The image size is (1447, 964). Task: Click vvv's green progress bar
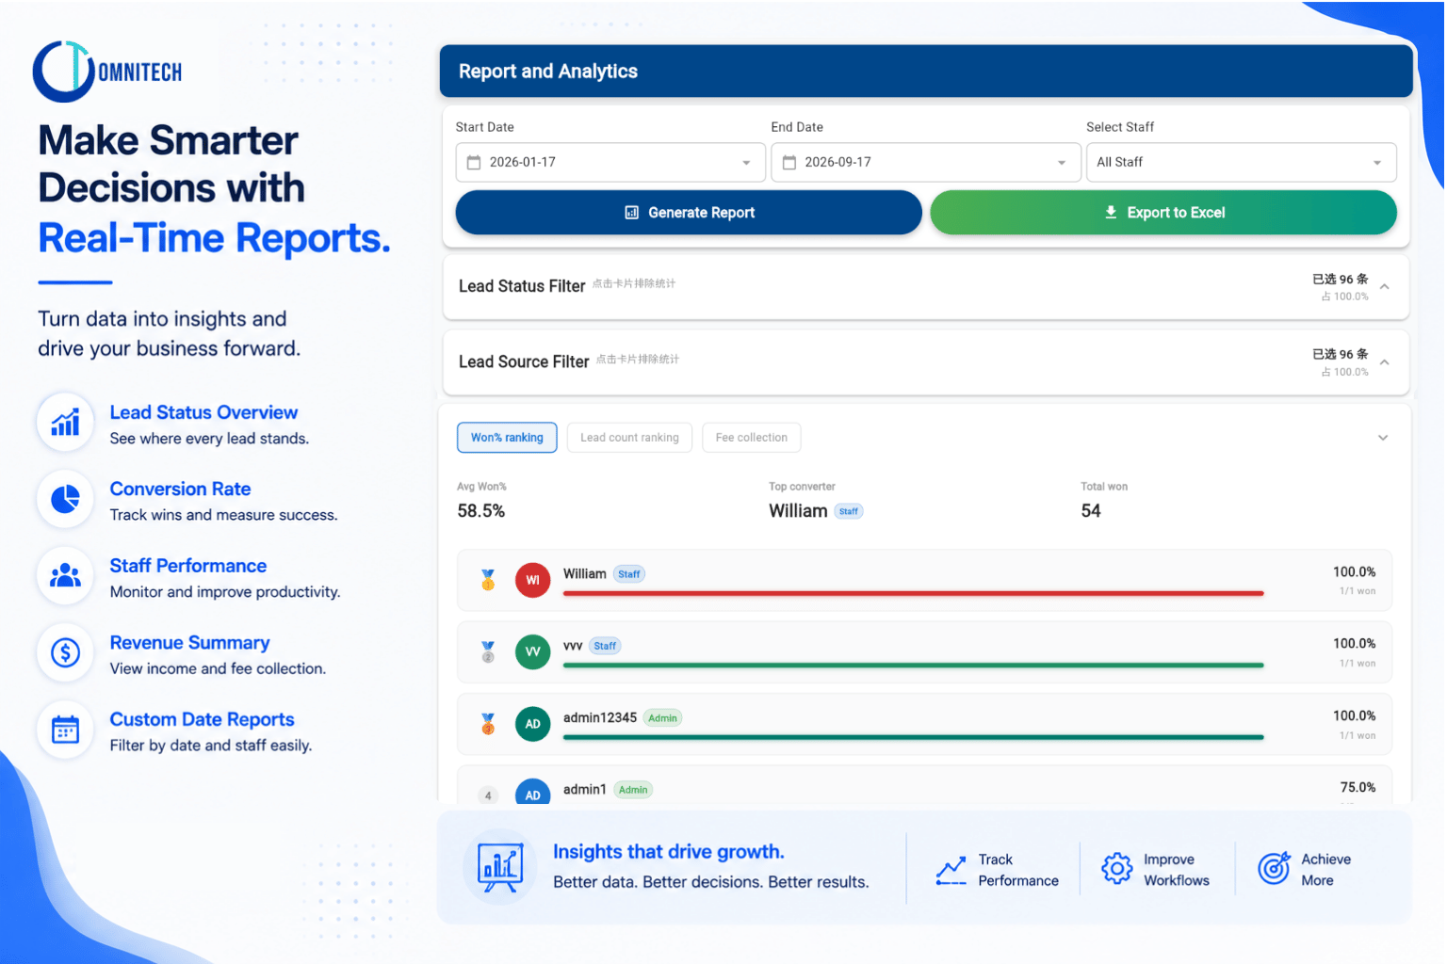(x=913, y=666)
